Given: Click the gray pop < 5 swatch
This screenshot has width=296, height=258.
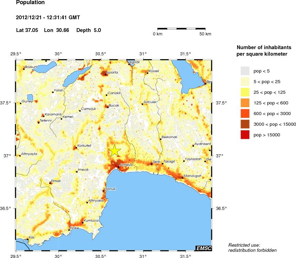Looking at the screenshot, I should pos(245,71).
